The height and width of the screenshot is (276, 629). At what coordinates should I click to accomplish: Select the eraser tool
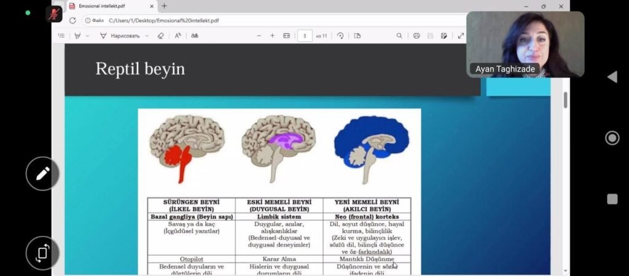click(x=161, y=36)
